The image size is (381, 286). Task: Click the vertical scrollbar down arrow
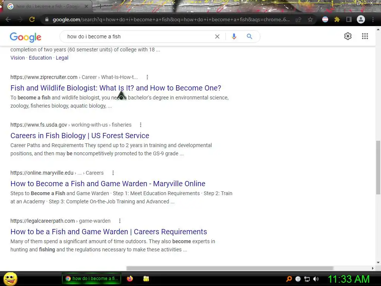click(x=378, y=263)
